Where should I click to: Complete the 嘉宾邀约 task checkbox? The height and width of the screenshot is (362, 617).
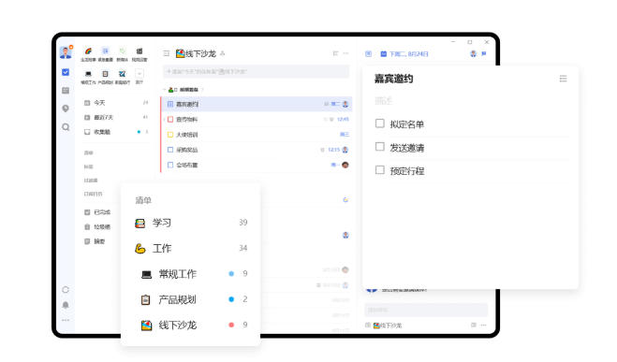click(x=170, y=104)
